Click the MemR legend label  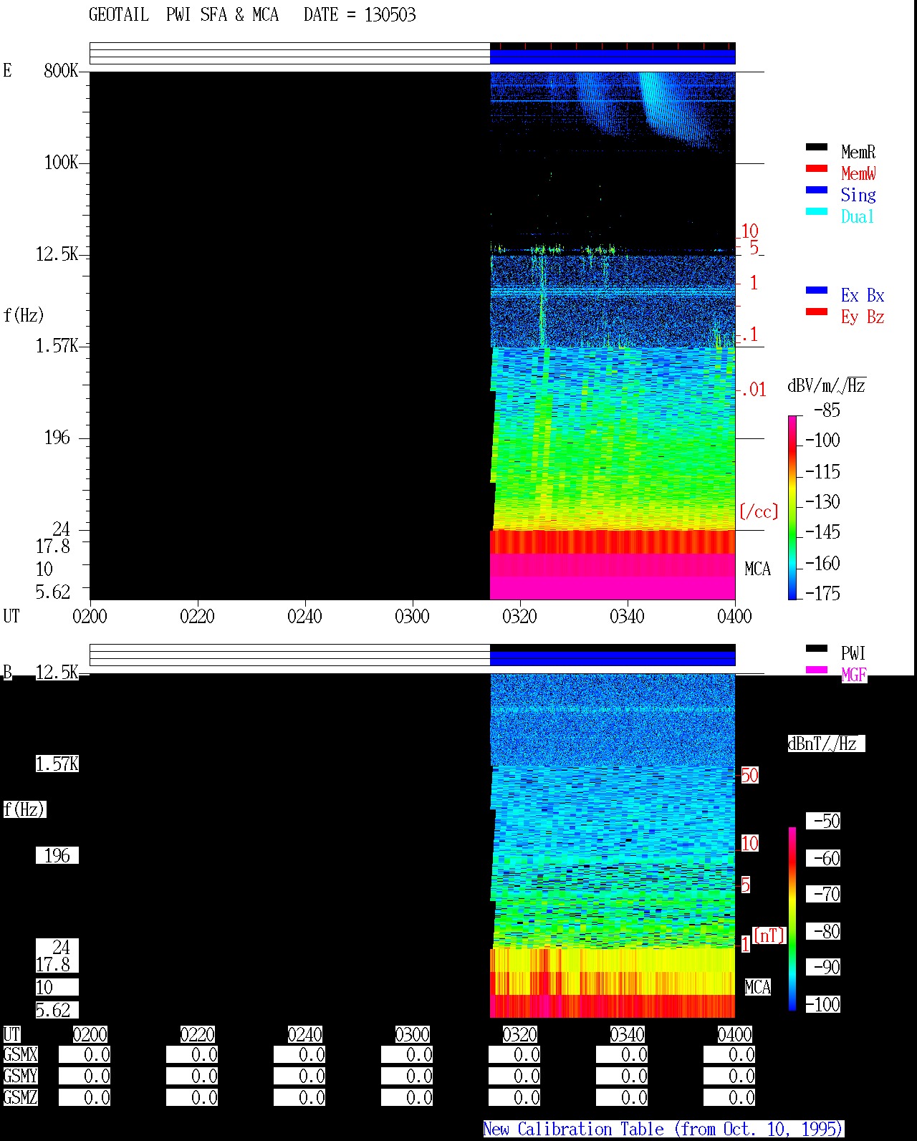[x=858, y=152]
